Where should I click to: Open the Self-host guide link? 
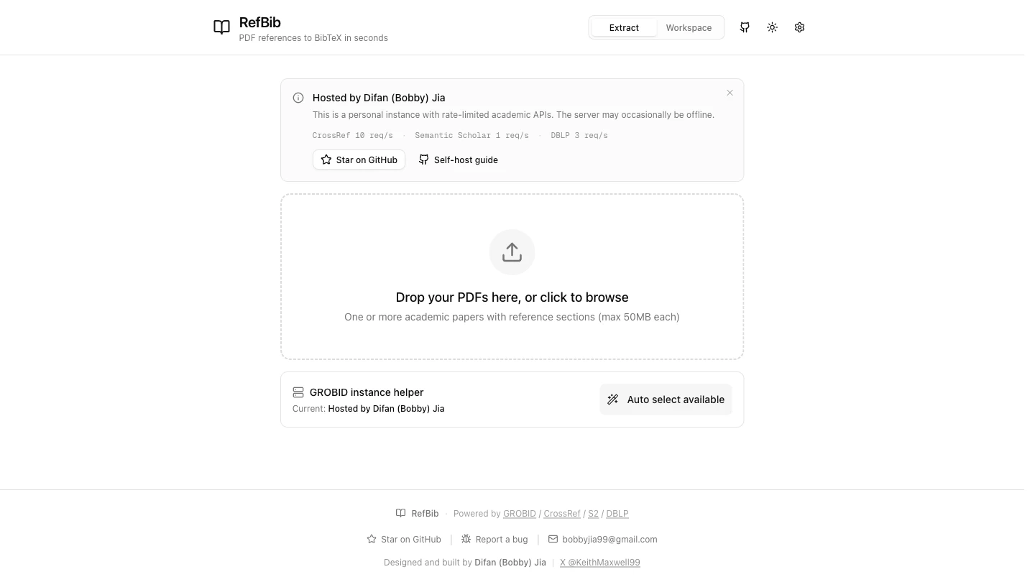pos(458,160)
